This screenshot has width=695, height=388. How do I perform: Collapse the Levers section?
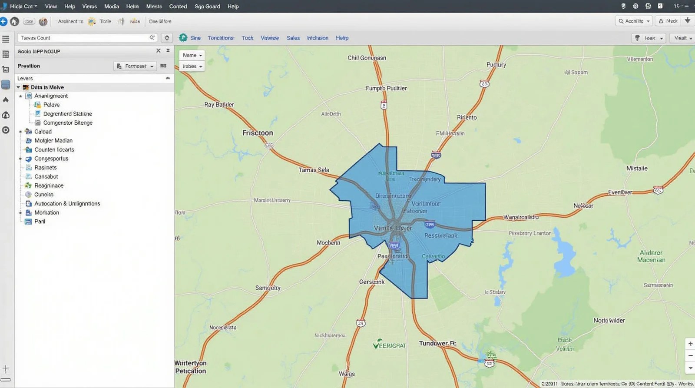click(x=168, y=78)
